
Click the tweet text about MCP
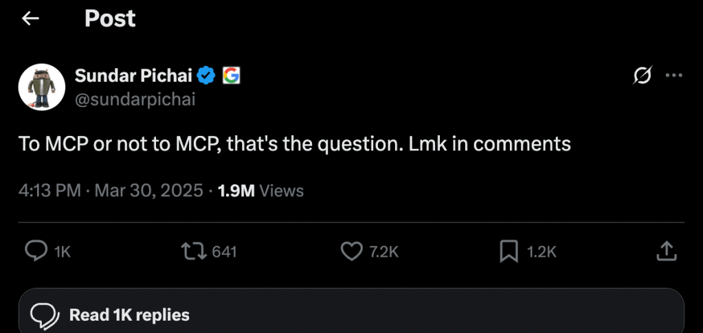[x=295, y=144]
